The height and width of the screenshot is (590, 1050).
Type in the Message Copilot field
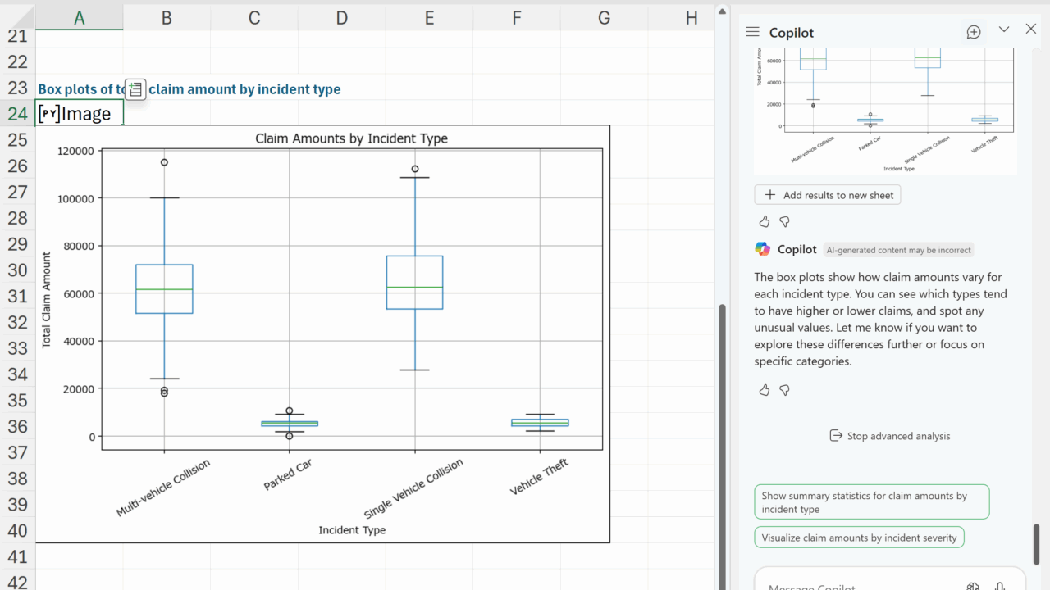[x=853, y=585]
